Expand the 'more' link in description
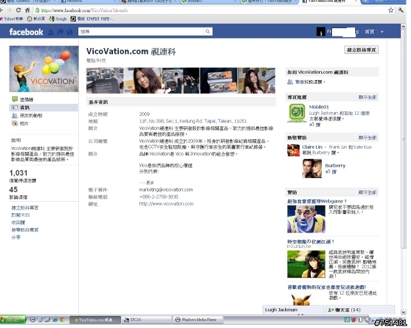Screen dimensions: 411x328 tap(150, 183)
